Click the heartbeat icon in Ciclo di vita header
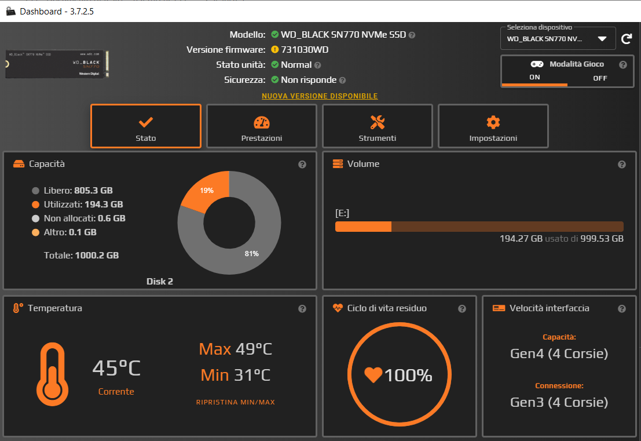The height and width of the screenshot is (441, 641). pos(338,308)
